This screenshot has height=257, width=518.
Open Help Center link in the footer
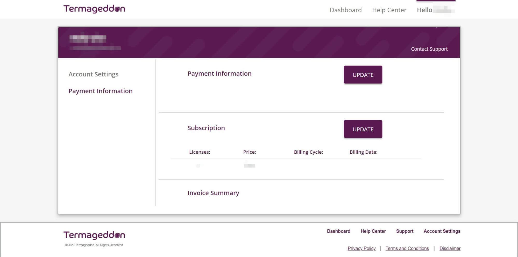tap(373, 231)
